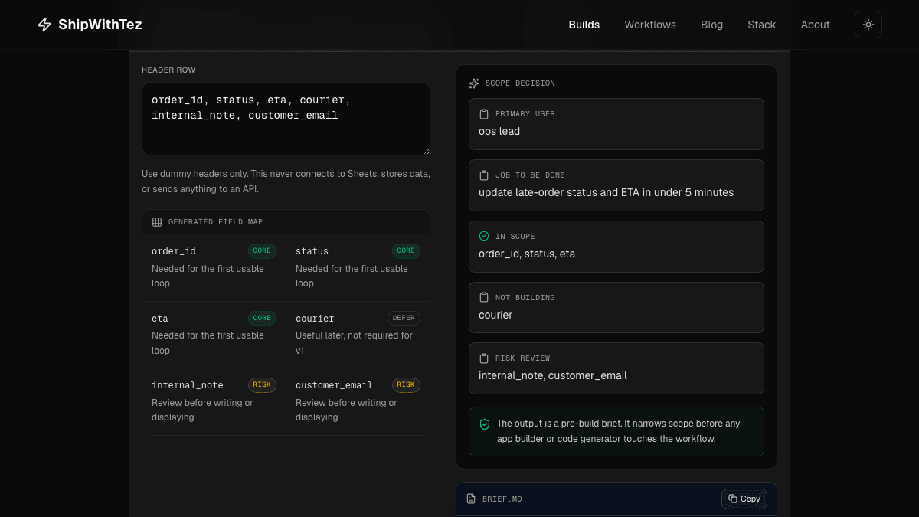
Task: Click the file icon beside BRIEF.MD
Action: point(472,499)
